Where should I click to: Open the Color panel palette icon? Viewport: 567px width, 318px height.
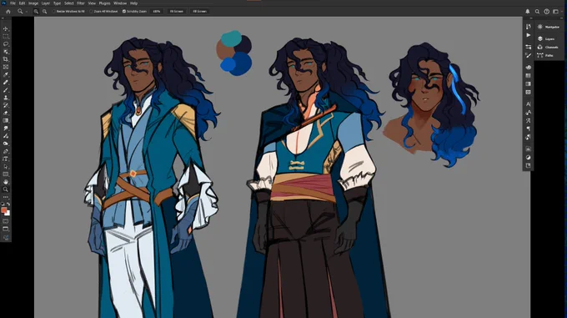(529, 67)
